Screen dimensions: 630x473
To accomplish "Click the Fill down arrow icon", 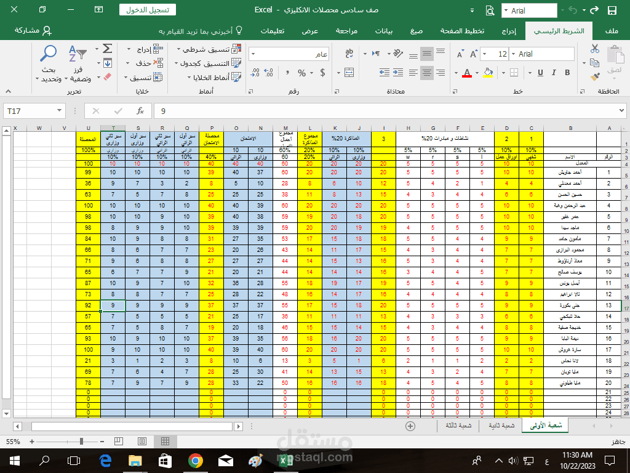I will [107, 63].
